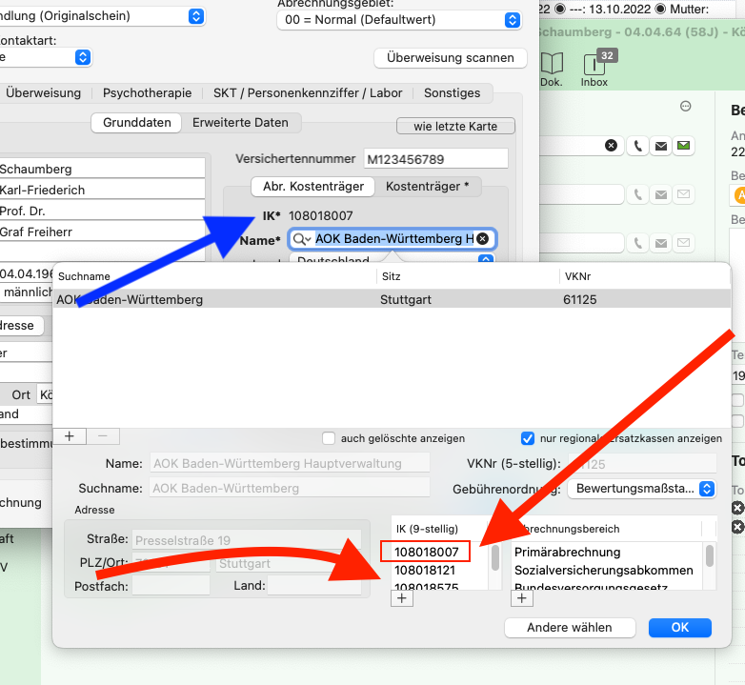Open the Gebührenordnung Bewertungsmaßstab dropdown
745x685 pixels.
tap(642, 489)
